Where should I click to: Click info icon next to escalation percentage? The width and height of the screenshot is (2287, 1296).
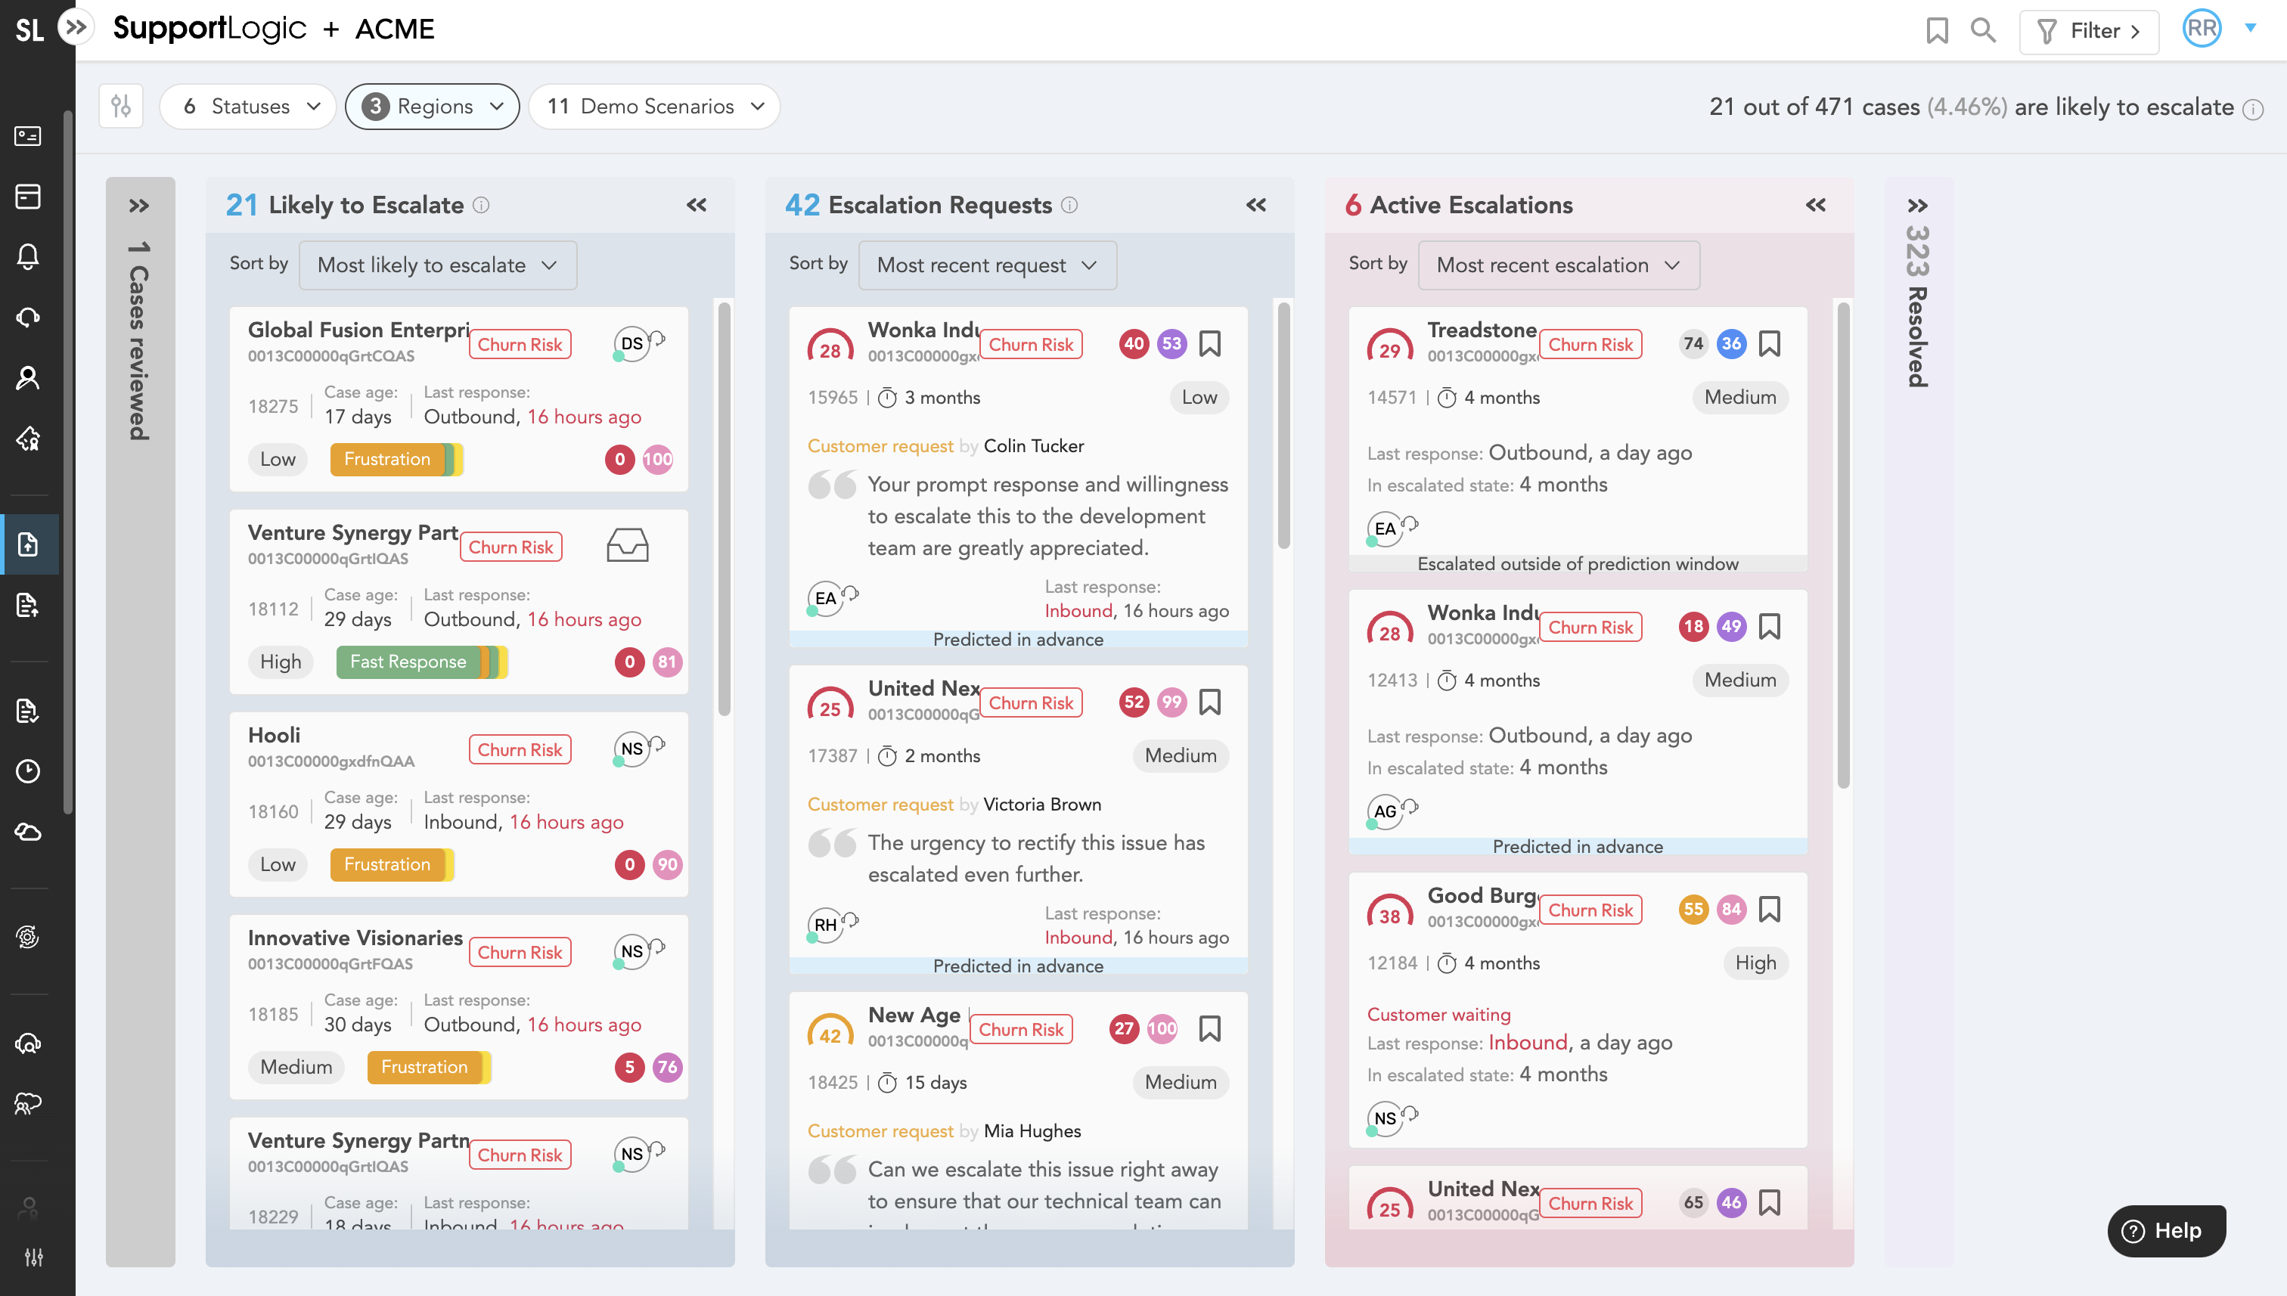(2253, 109)
